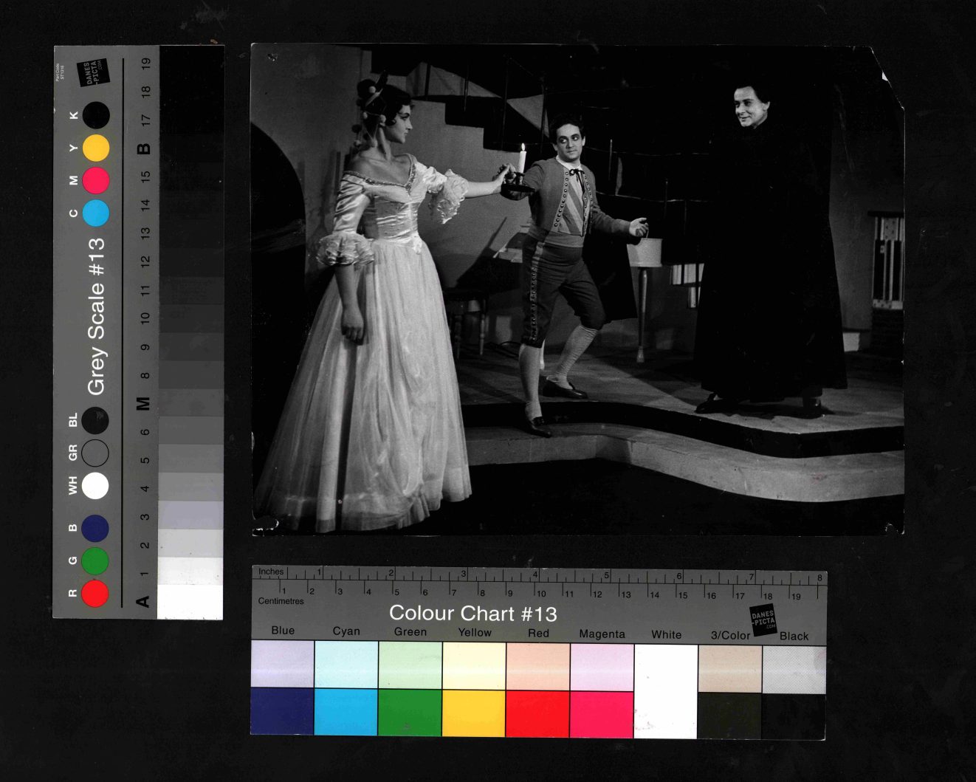The width and height of the screenshot is (976, 782).
Task: Click the lit candle in the photograph
Action: coord(522,157)
